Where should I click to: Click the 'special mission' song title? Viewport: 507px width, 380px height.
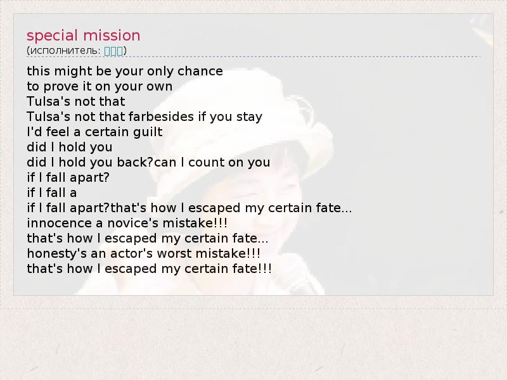pyautogui.click(x=83, y=35)
